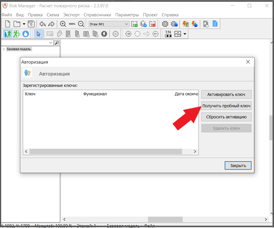Create a new file with the blank page icon
This screenshot has height=228, width=274.
point(8,24)
